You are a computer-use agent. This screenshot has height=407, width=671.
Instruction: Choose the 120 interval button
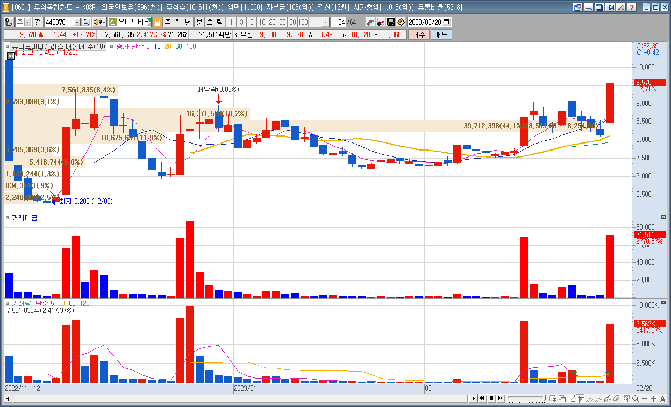(x=303, y=22)
